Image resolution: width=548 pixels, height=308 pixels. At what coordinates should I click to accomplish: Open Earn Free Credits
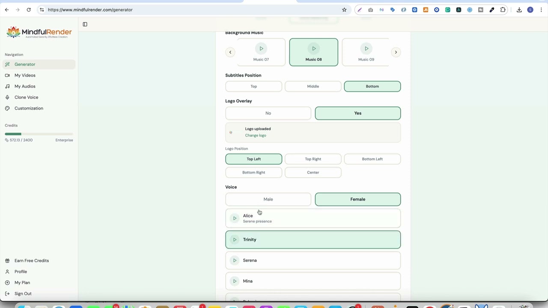click(39, 261)
